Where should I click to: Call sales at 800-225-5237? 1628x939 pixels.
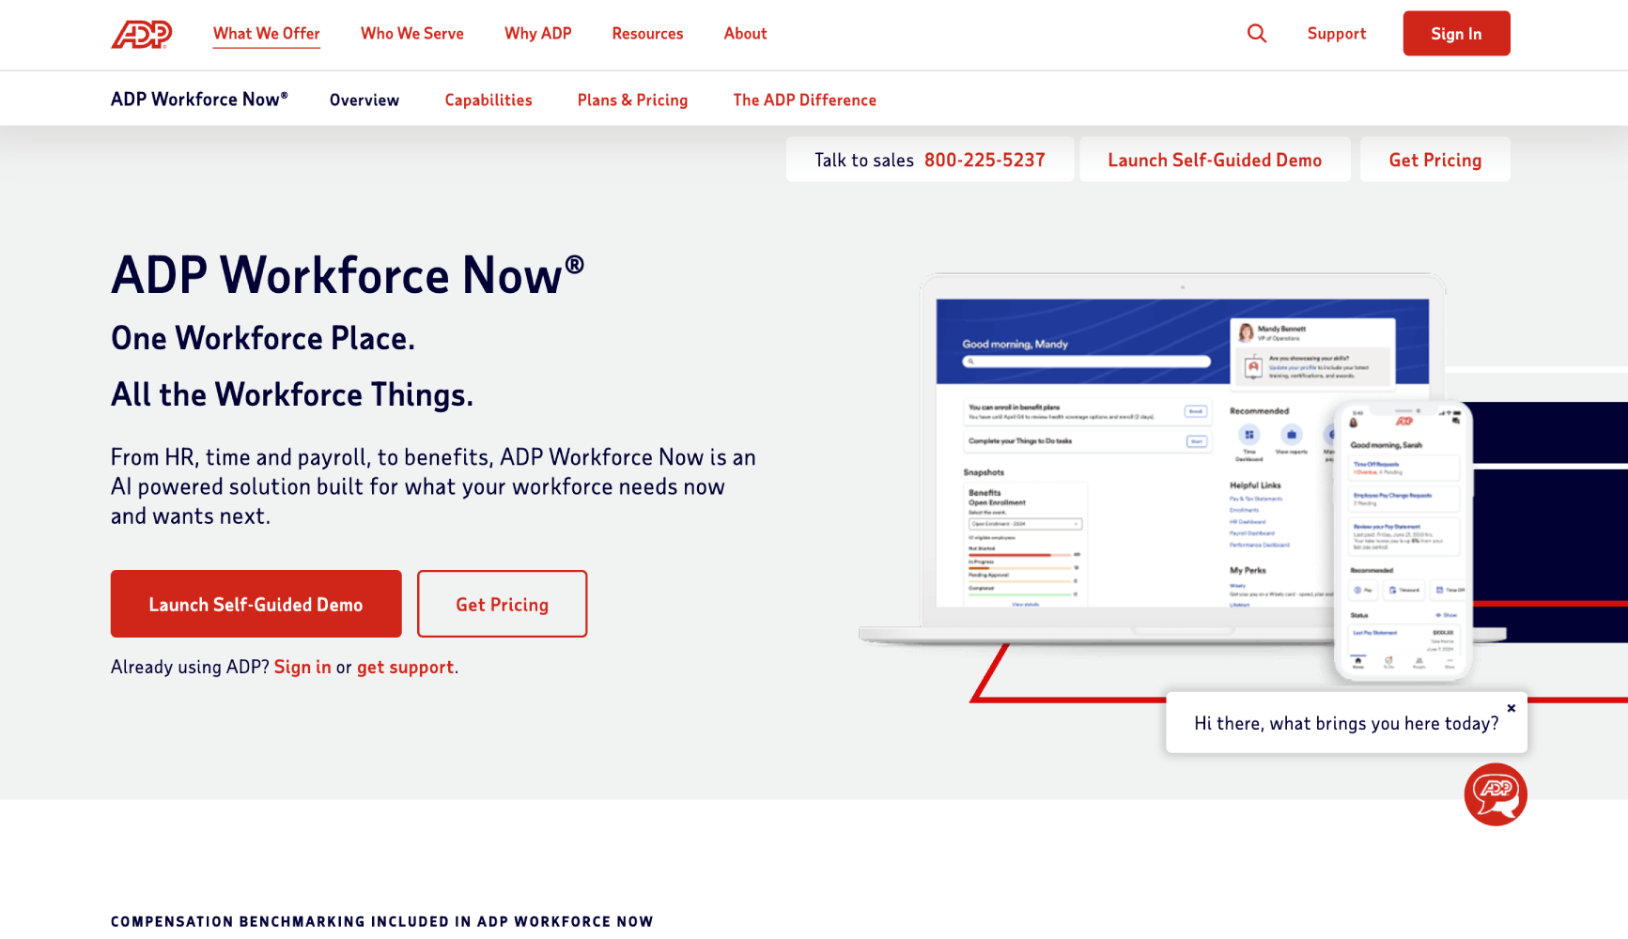985,161
